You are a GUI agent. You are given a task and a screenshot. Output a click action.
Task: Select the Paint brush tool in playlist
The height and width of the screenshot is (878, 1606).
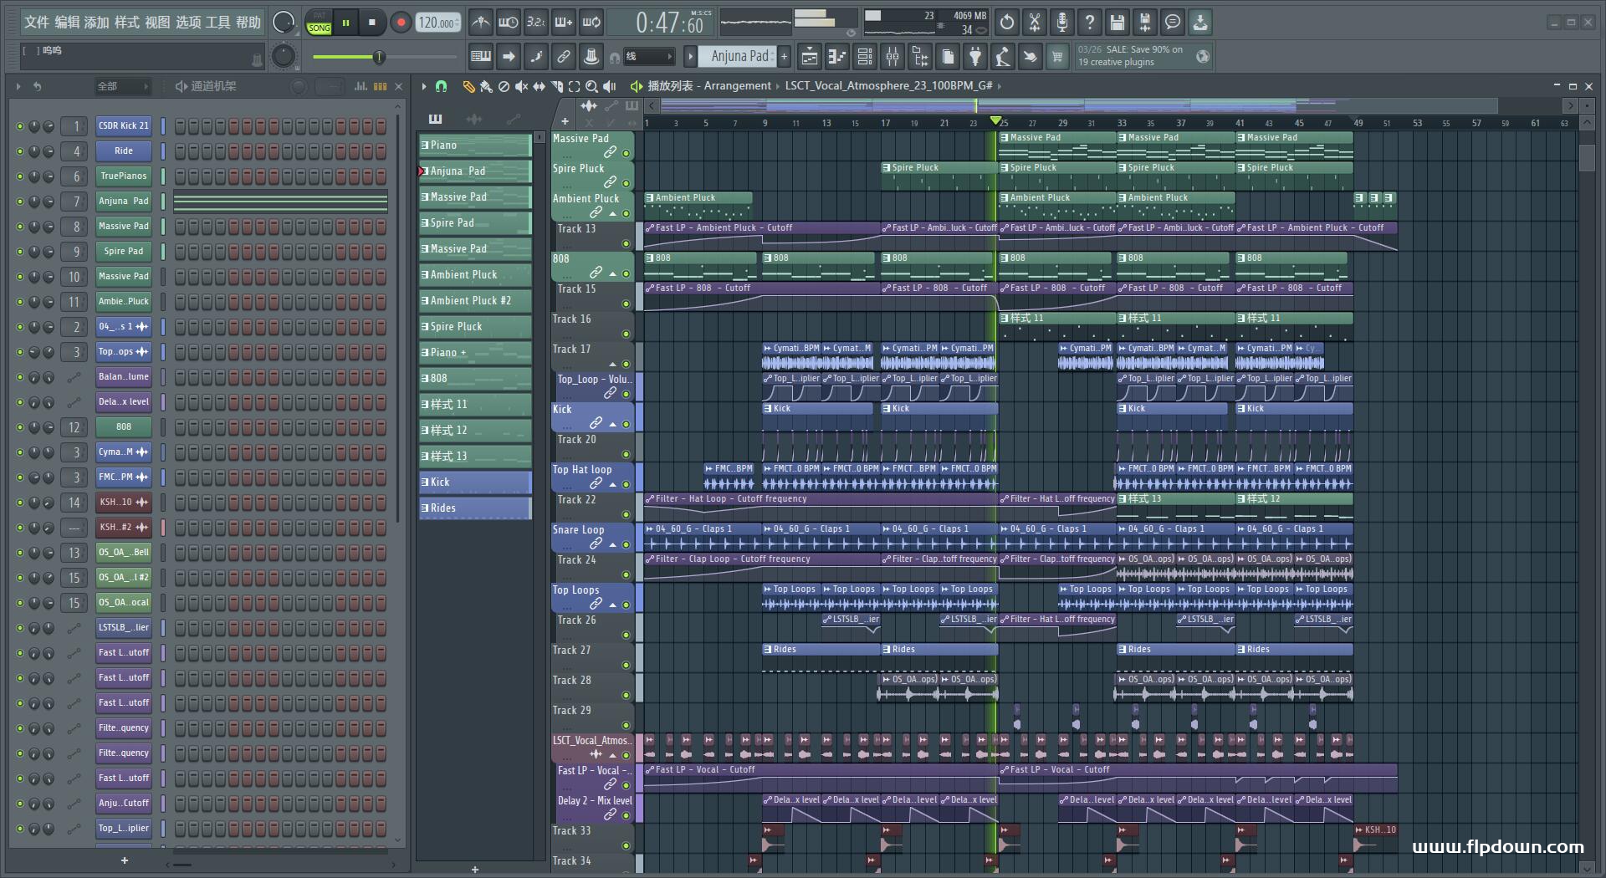click(x=486, y=86)
